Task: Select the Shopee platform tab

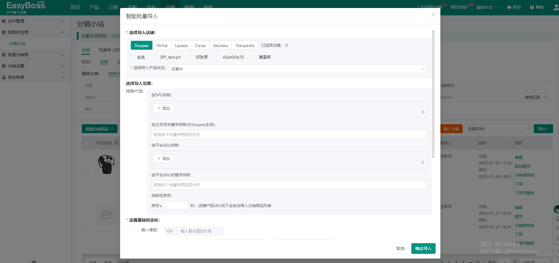Action: [141, 46]
